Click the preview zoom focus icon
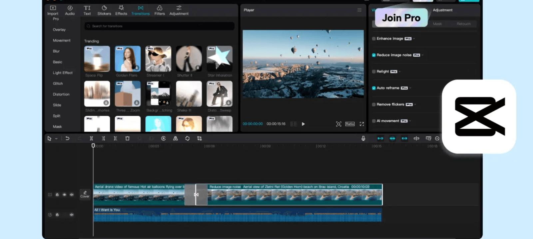 [x=338, y=124]
